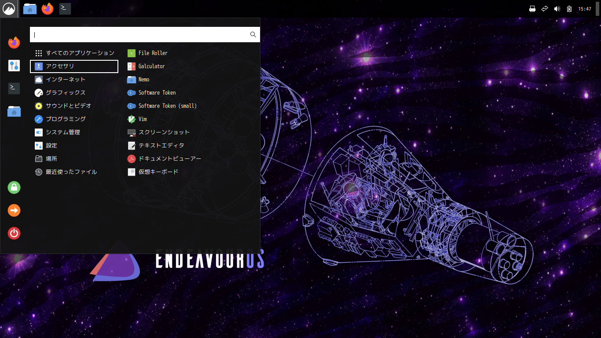601x338 pixels.
Task: Launch the file manager from the top panel
Action: tap(29, 9)
